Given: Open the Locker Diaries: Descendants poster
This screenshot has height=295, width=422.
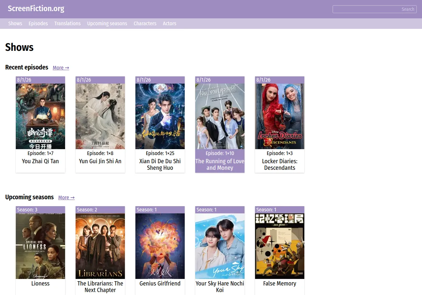Looking at the screenshot, I should pos(280,116).
